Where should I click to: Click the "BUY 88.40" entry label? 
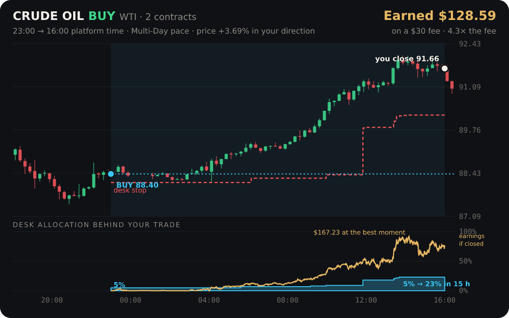click(x=137, y=185)
